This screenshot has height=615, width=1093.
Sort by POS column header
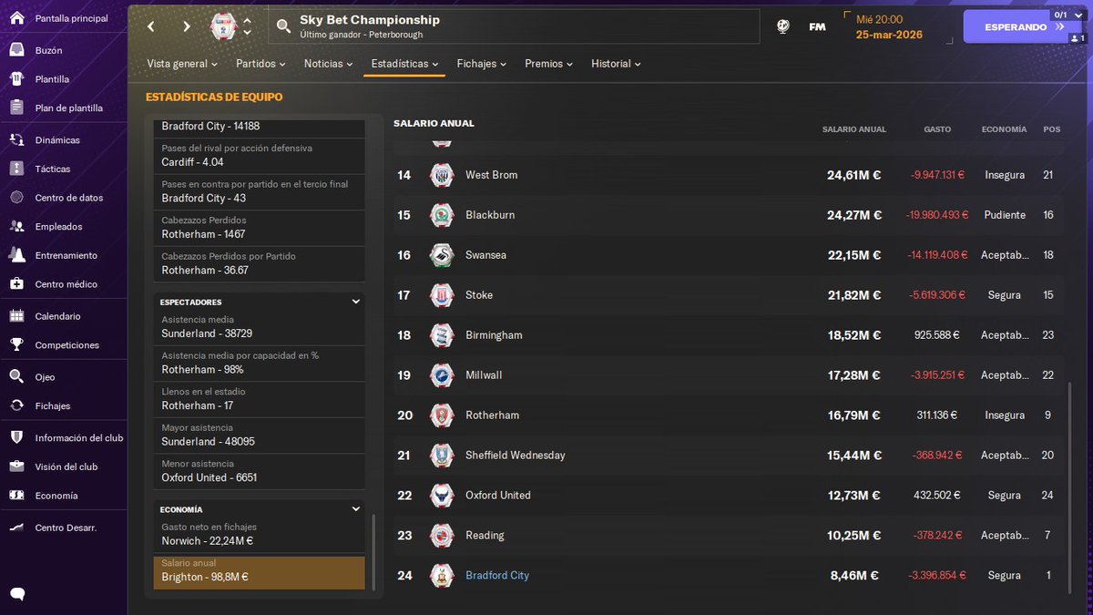coord(1051,129)
